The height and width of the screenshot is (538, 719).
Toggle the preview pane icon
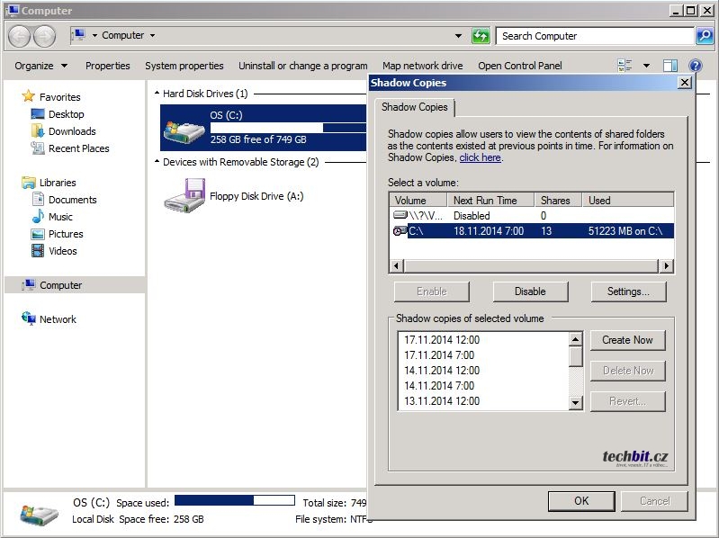[670, 66]
